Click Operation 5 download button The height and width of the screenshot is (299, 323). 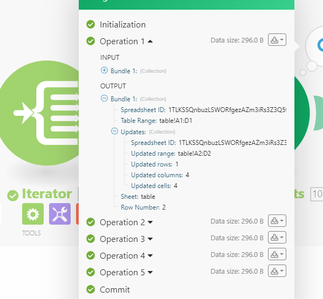(277, 271)
